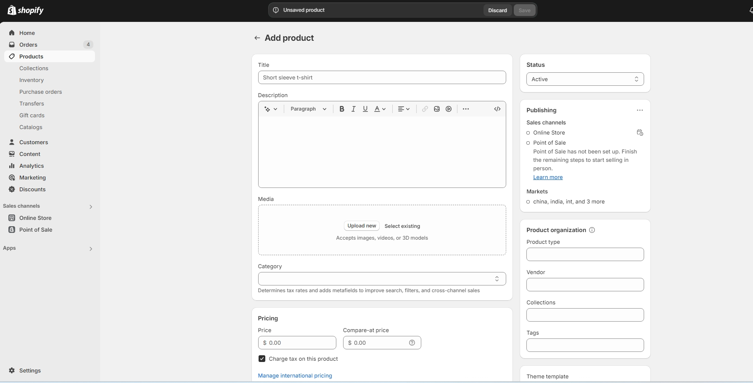Expand the Category selector dropdown

(x=382, y=279)
